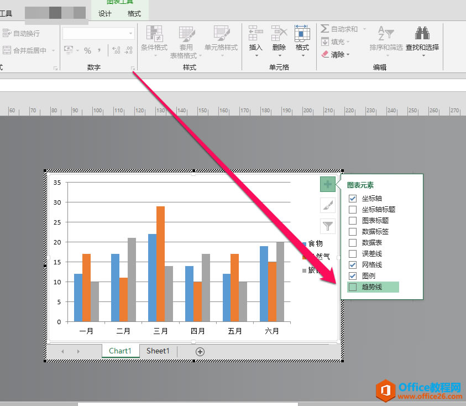This screenshot has width=466, height=406.
Task: Toggle the 图表标题 checkbox
Action: [353, 220]
